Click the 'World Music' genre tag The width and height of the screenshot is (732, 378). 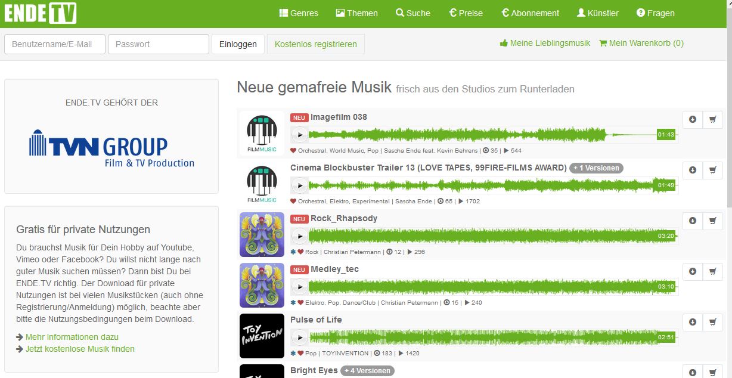[346, 151]
